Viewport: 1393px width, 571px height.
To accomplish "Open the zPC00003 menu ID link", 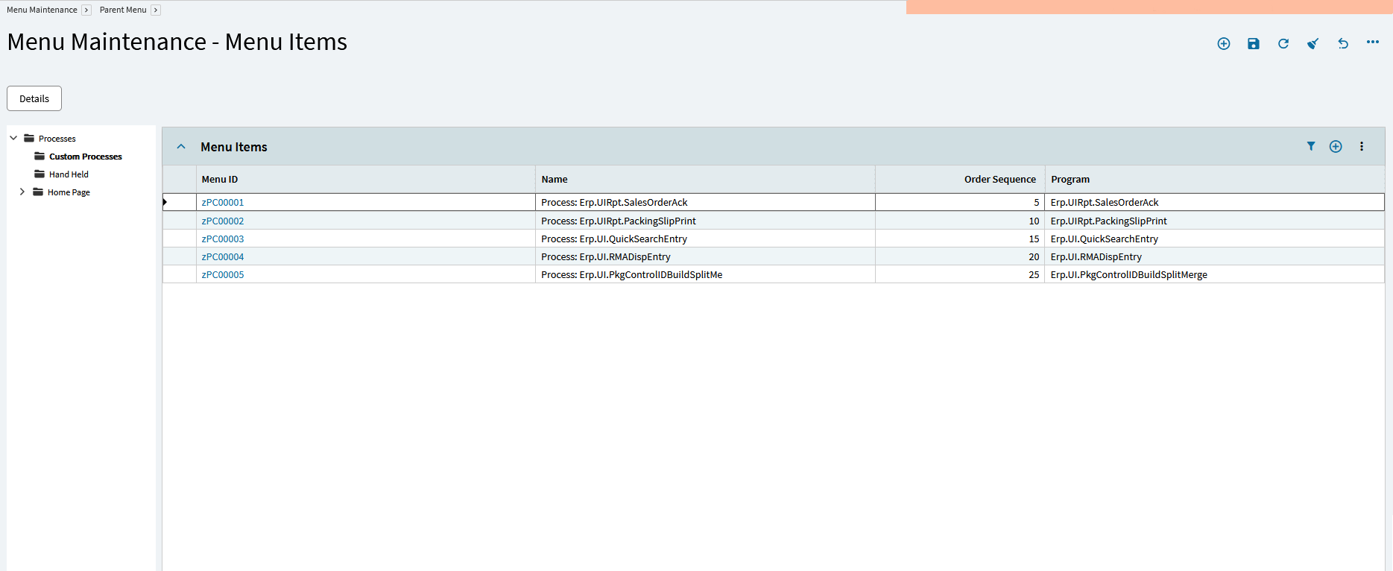I will [x=223, y=239].
